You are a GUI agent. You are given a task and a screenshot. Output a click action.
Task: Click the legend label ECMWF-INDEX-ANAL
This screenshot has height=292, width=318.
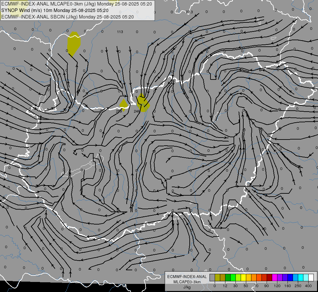pos(187,277)
